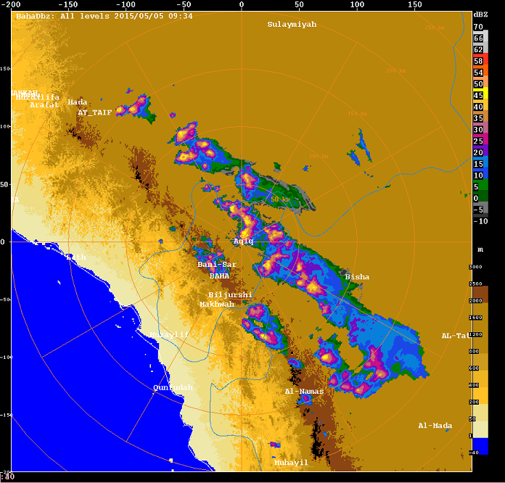
Task: Click the 150 tick on top axis
Action: point(414,4)
